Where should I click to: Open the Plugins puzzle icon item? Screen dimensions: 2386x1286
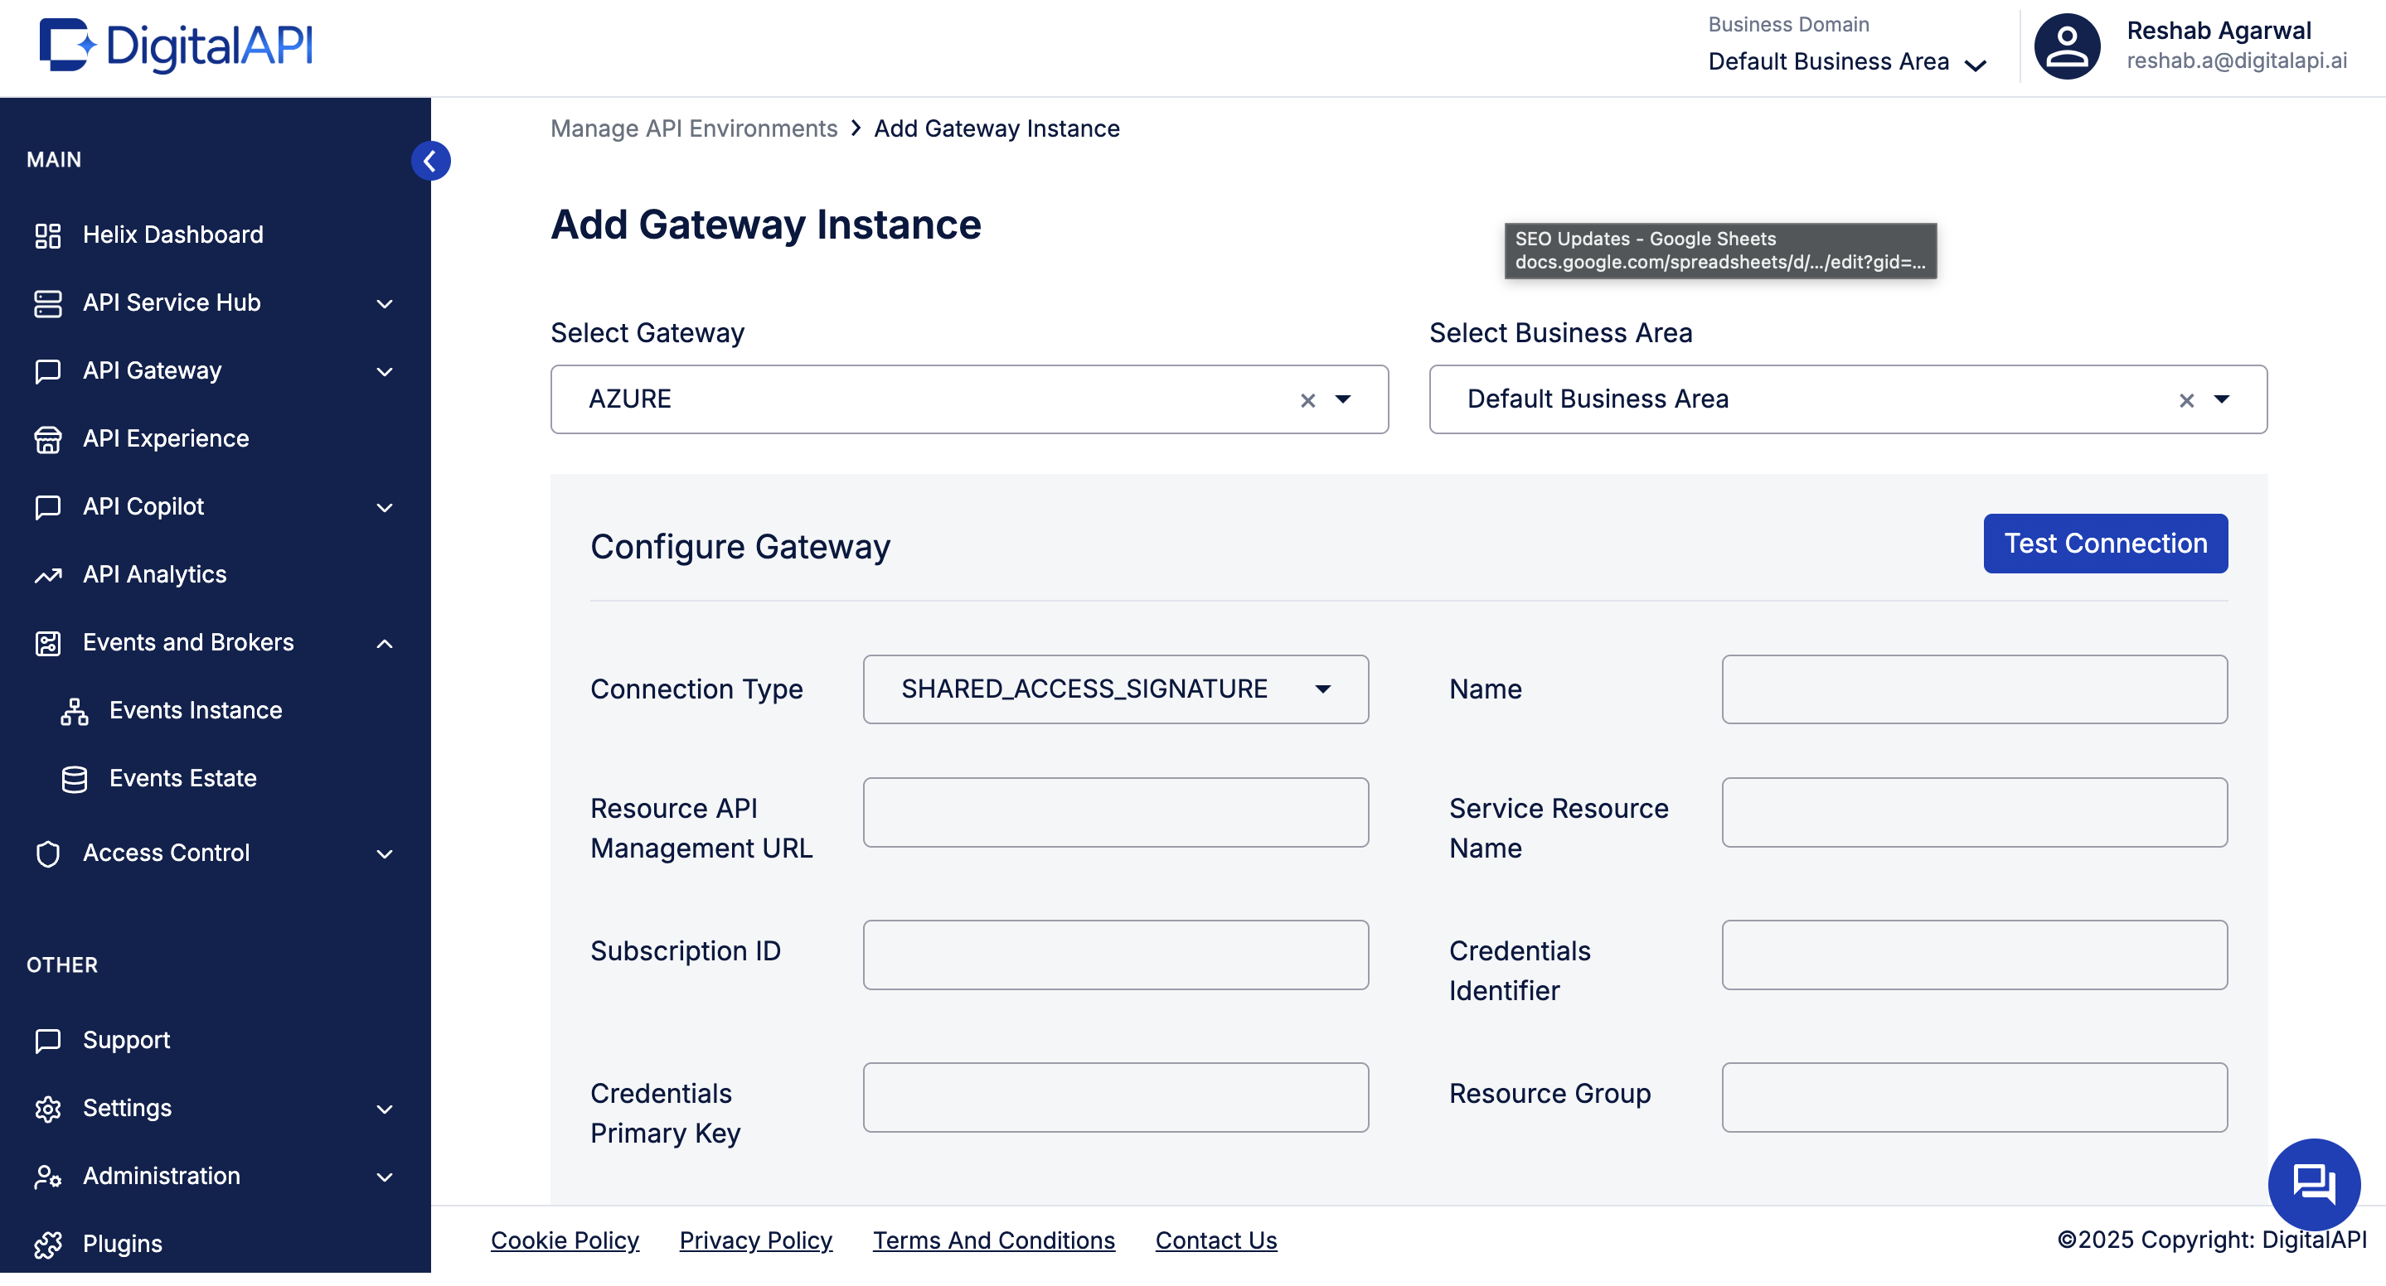(47, 1245)
